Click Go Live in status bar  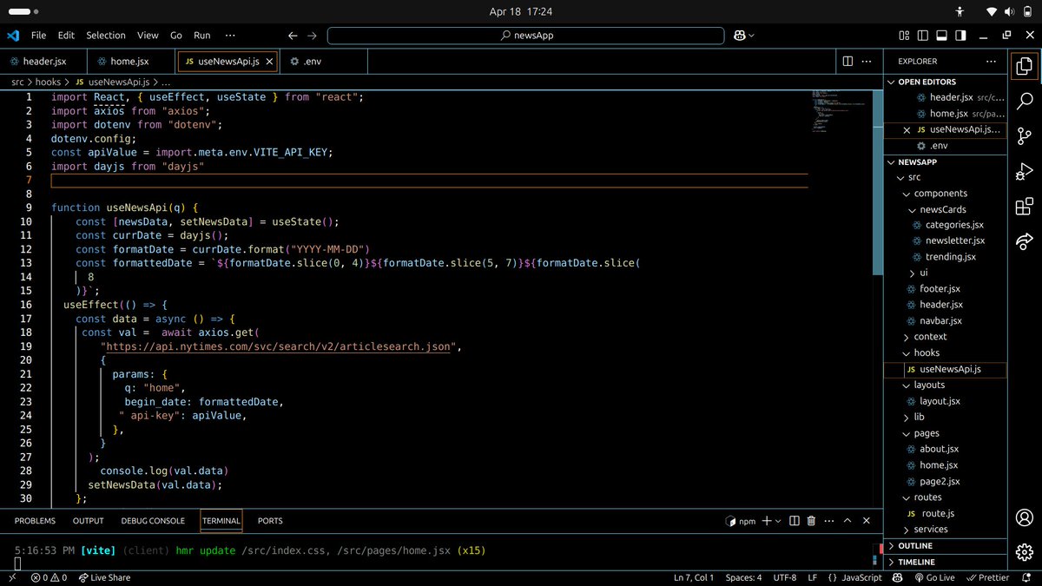933,577
